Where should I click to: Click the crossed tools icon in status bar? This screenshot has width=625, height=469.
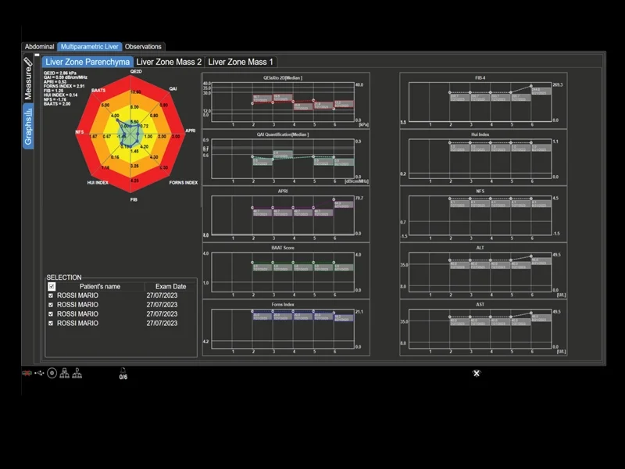tap(477, 374)
